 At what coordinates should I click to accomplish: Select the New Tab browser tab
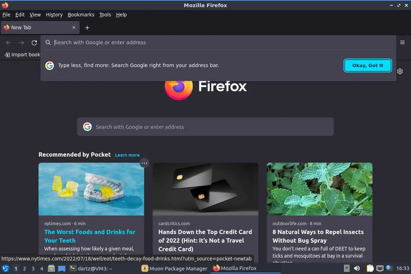40,27
